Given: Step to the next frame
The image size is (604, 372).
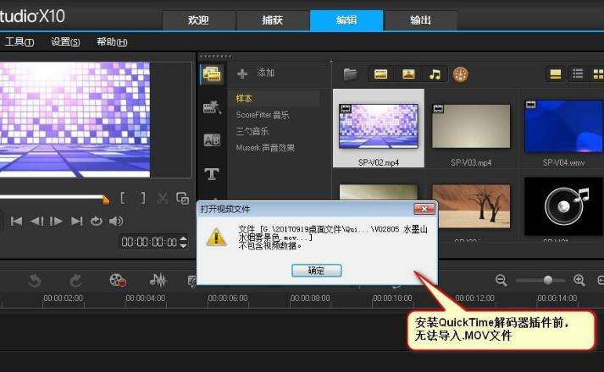Looking at the screenshot, I should click(56, 221).
